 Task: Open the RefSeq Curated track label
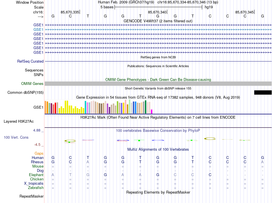[x=30, y=61]
